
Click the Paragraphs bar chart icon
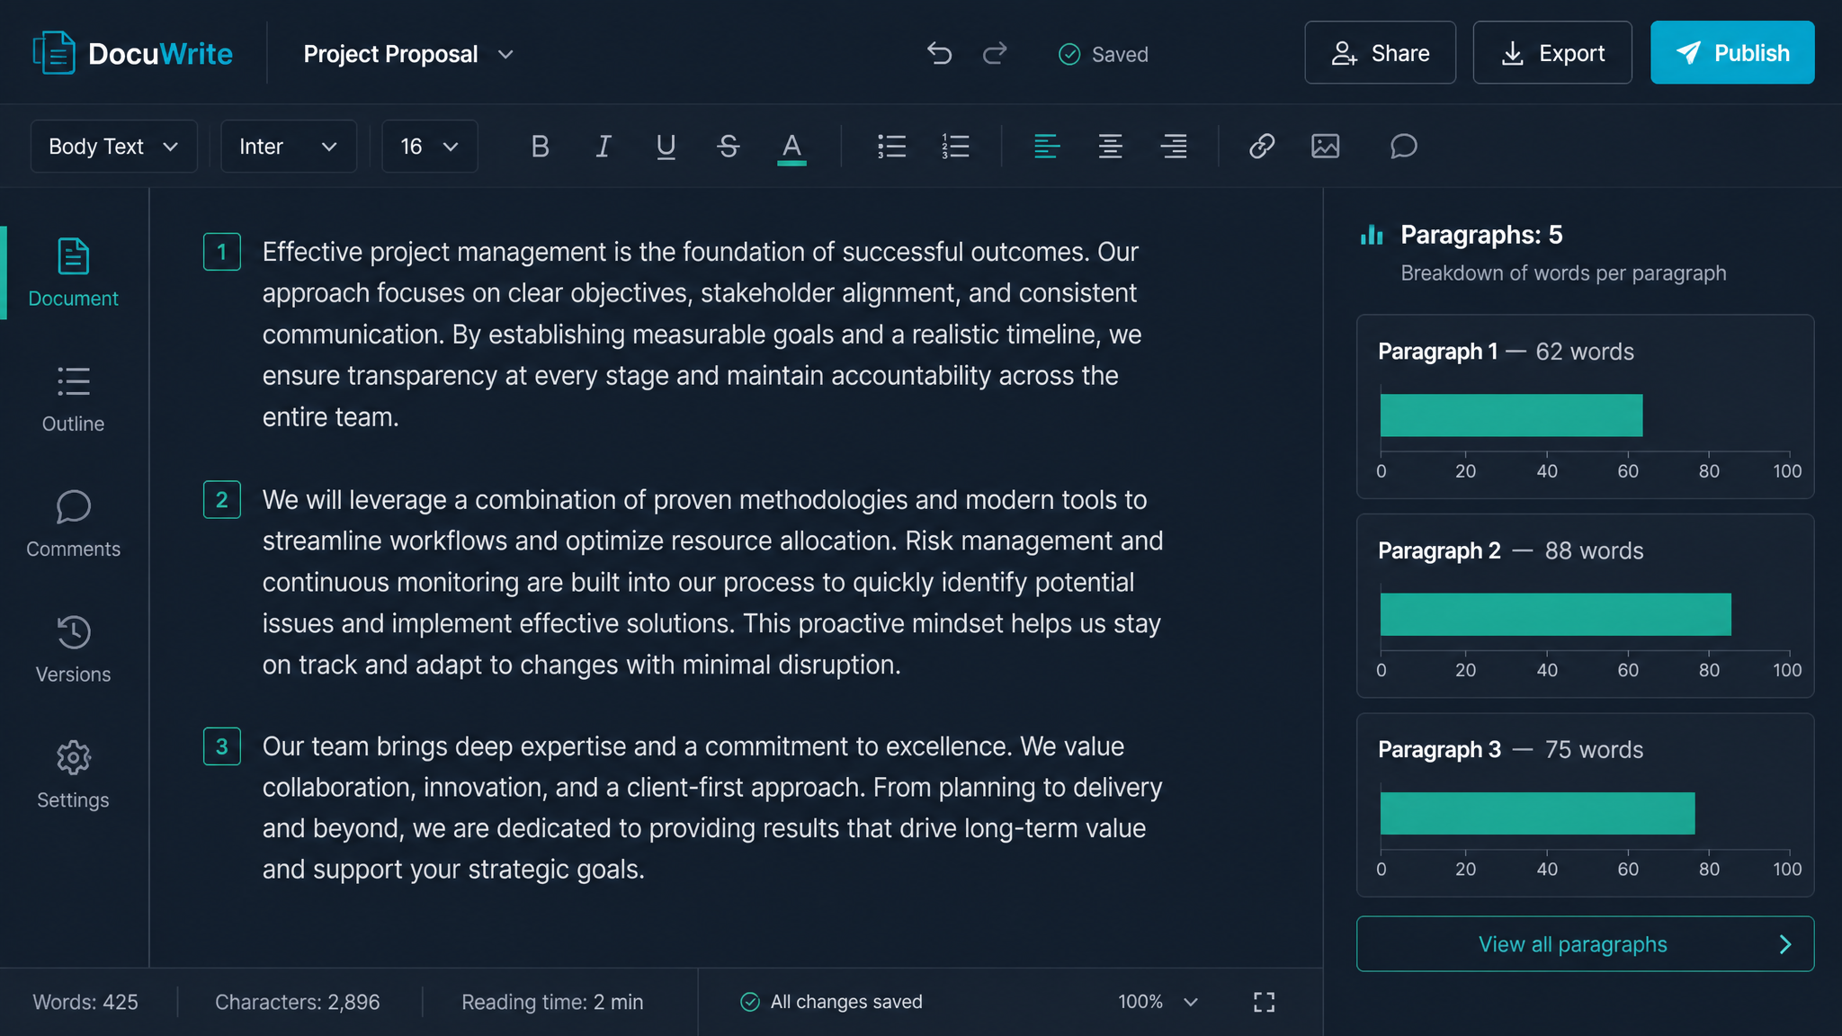(1372, 235)
